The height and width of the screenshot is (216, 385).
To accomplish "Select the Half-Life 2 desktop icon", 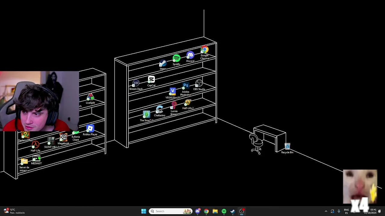I will click(188, 104).
